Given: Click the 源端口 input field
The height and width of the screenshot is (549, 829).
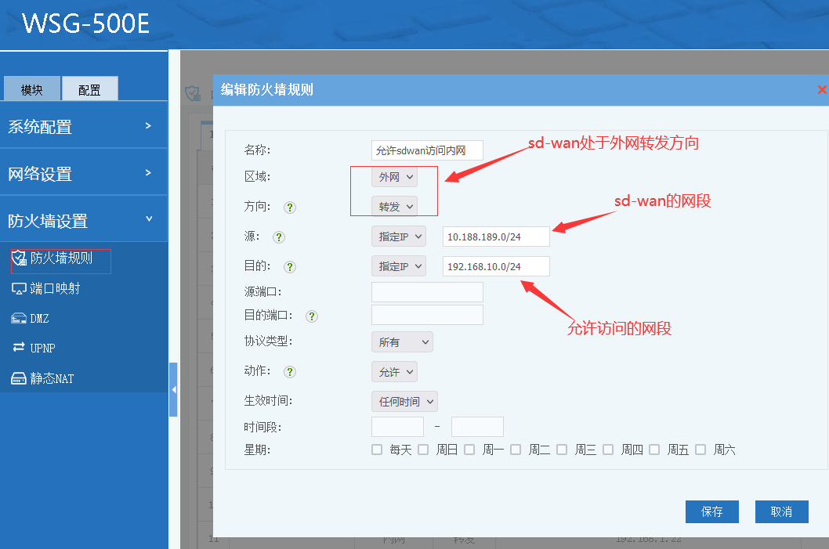Looking at the screenshot, I should [427, 292].
